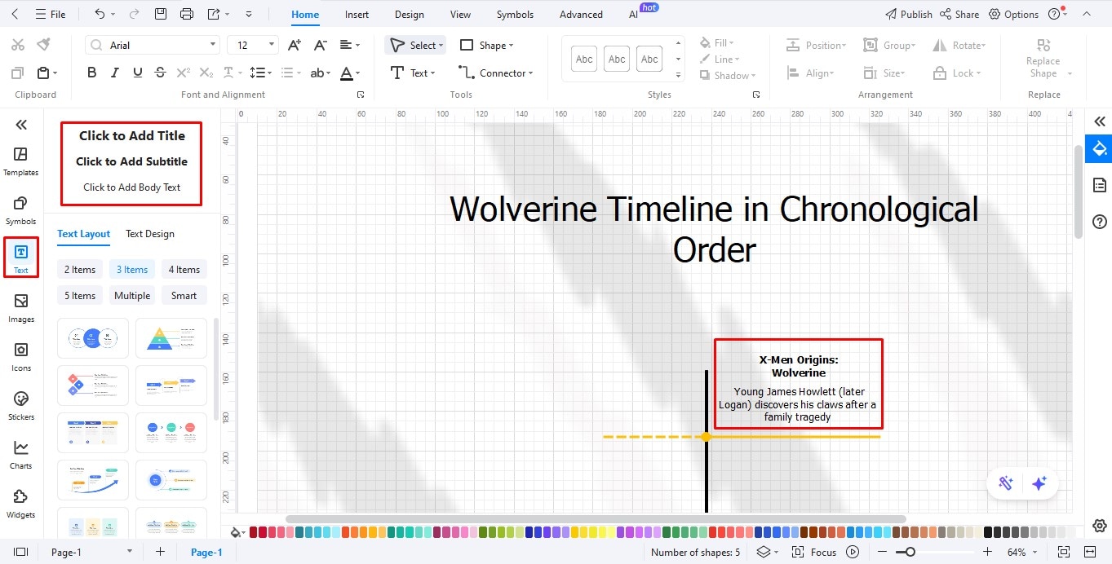The width and height of the screenshot is (1112, 564).
Task: Click the Cut scissors icon
Action: pos(18,45)
